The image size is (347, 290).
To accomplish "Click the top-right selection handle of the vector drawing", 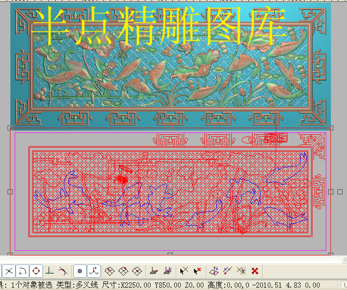I will pos(330,128).
